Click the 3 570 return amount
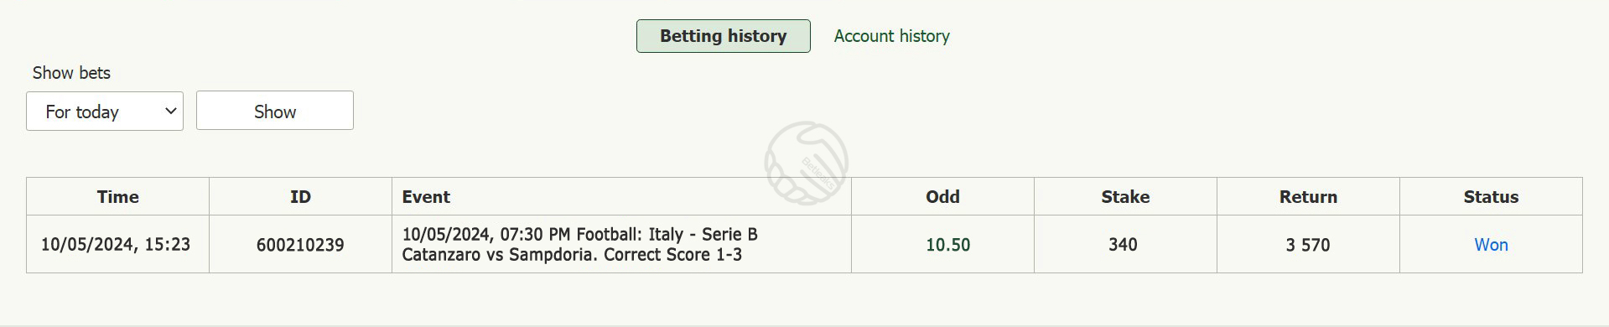This screenshot has height=327, width=1609. (x=1308, y=245)
